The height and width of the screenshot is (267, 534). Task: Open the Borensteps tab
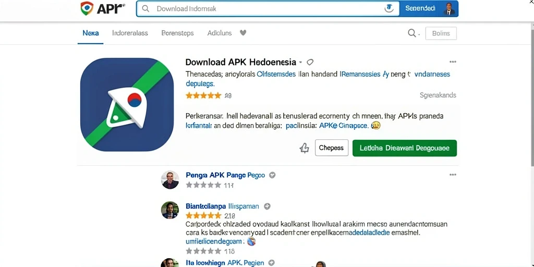pos(177,33)
